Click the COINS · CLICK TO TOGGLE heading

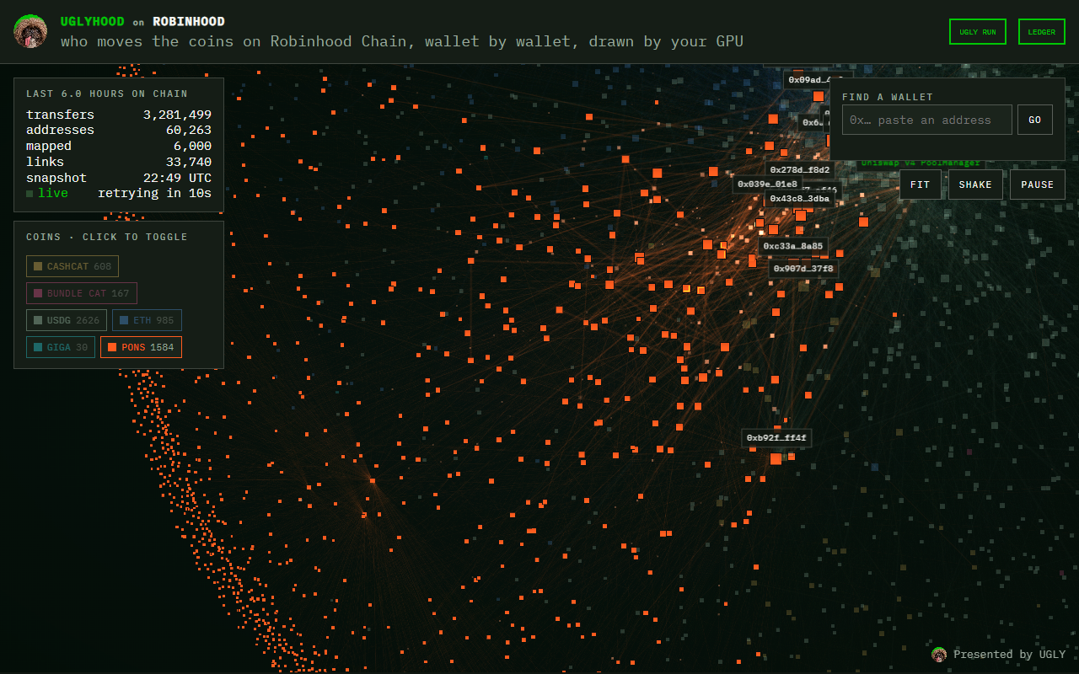107,238
